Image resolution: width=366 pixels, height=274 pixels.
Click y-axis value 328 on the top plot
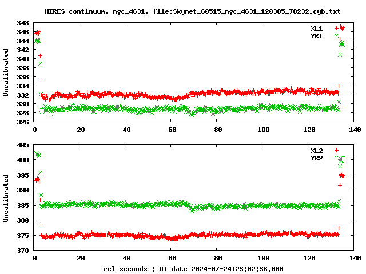[23, 113]
